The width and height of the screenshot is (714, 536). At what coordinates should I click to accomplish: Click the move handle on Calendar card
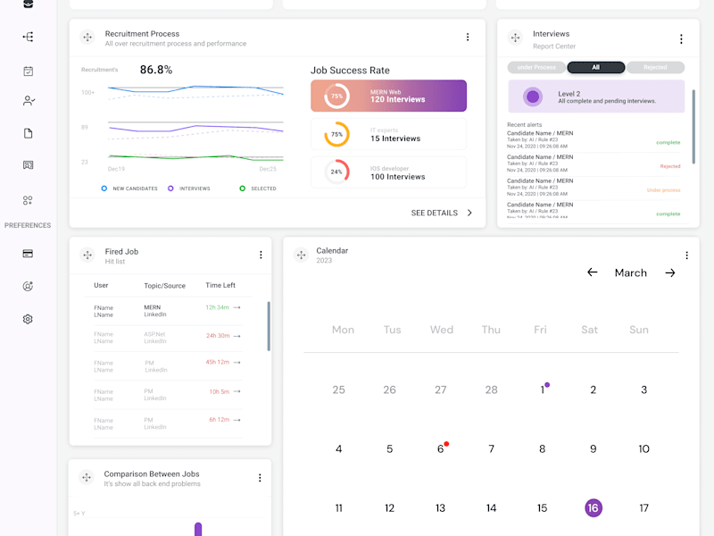[301, 255]
